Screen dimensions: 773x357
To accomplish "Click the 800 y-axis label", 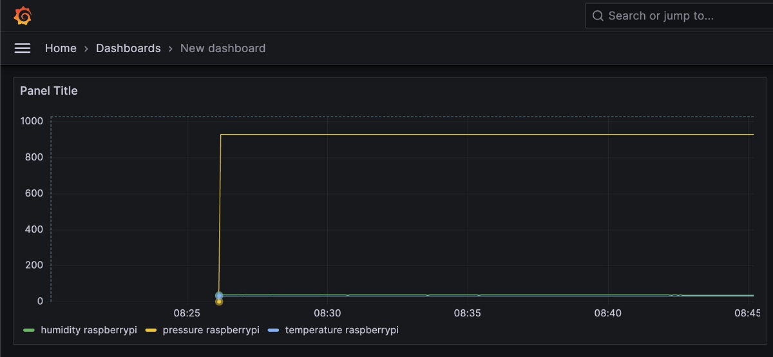I will coord(34,157).
